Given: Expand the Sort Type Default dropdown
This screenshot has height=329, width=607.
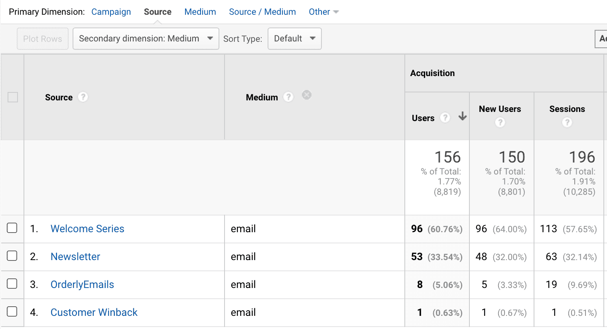Looking at the screenshot, I should click(294, 39).
